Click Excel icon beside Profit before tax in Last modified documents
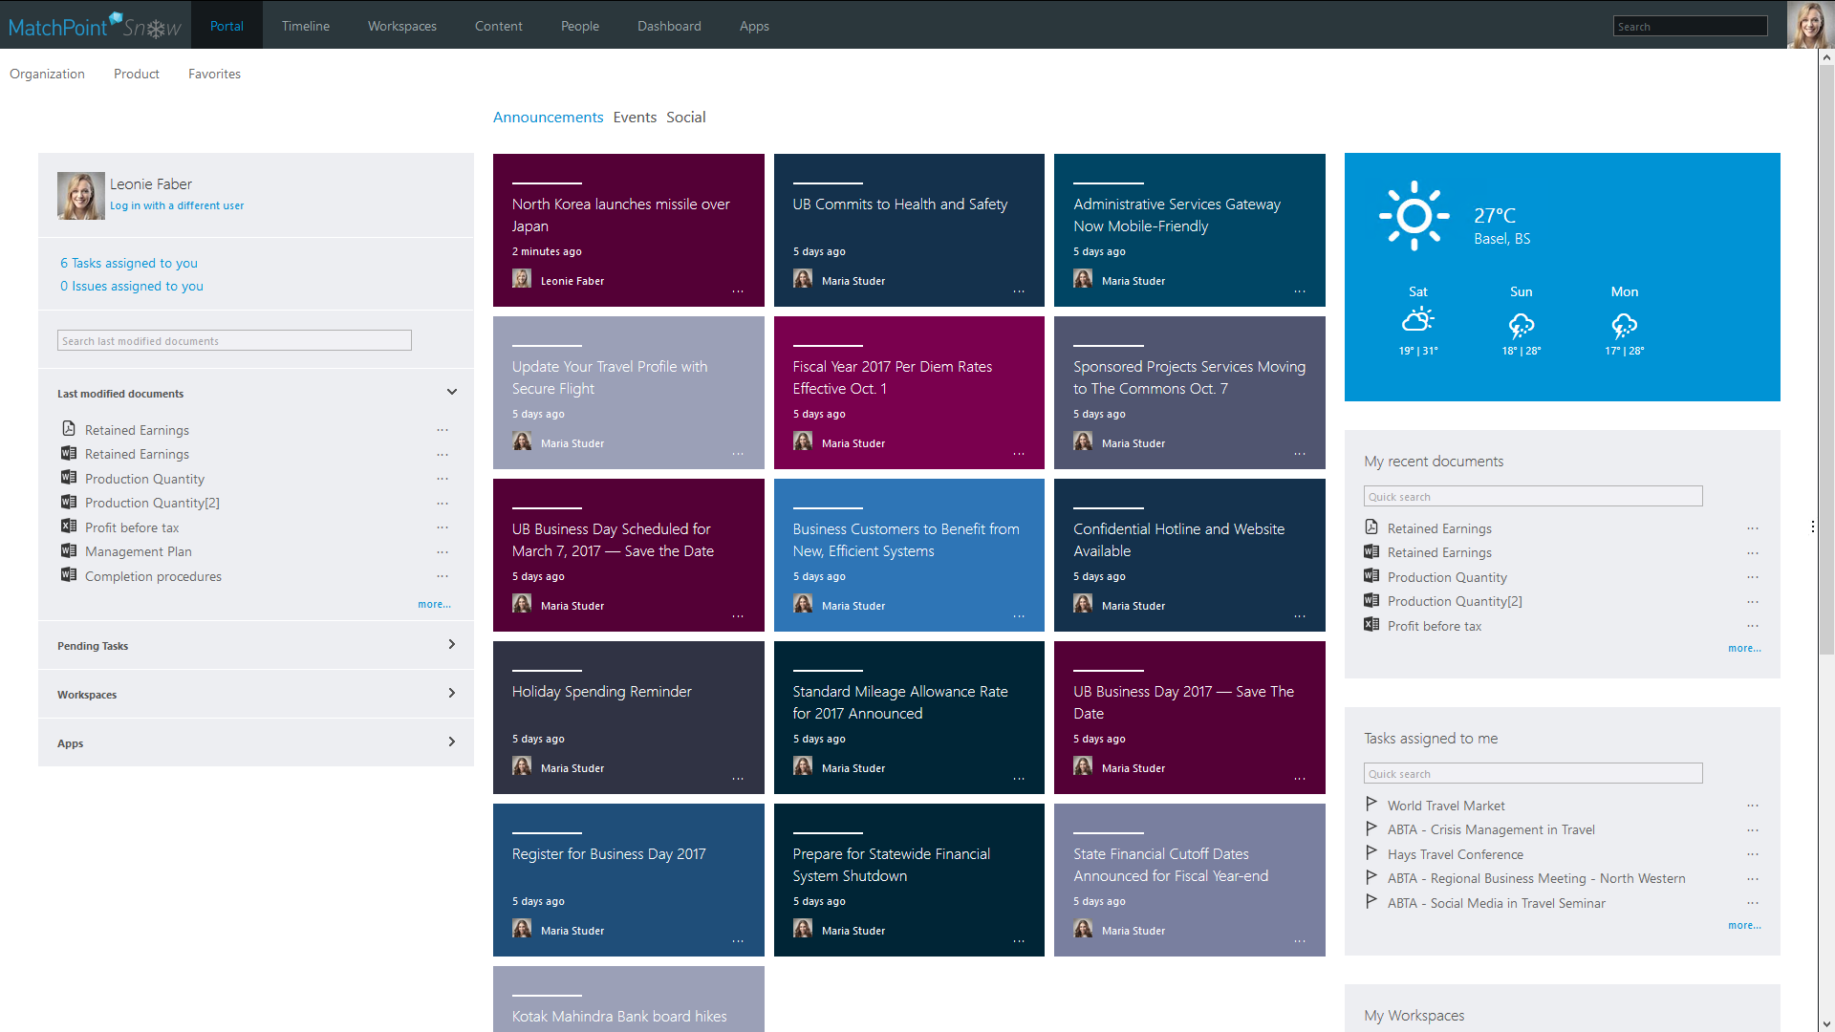The height and width of the screenshot is (1032, 1835). (x=69, y=527)
